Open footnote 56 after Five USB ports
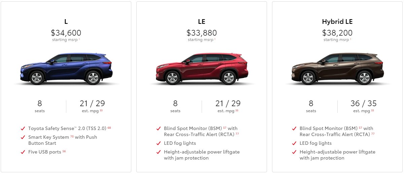The width and height of the screenshot is (405, 174). click(x=64, y=151)
